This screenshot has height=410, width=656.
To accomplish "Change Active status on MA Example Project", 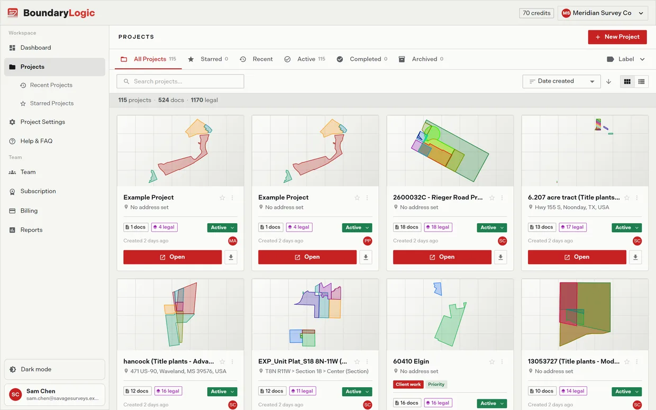I will pyautogui.click(x=222, y=227).
